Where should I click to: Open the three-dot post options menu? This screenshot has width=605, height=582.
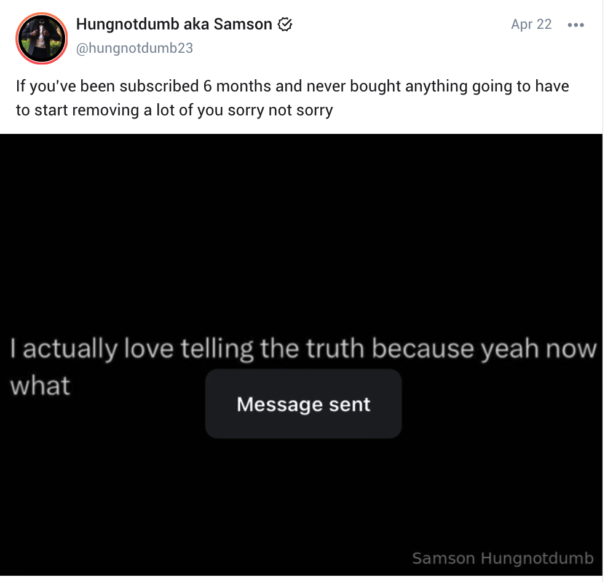(575, 25)
